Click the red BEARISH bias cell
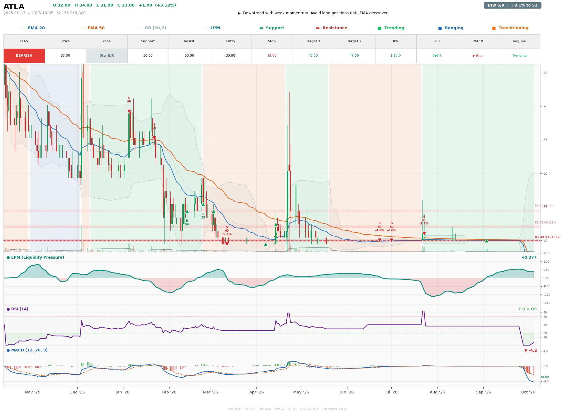This screenshot has width=564, height=414. tap(24, 56)
